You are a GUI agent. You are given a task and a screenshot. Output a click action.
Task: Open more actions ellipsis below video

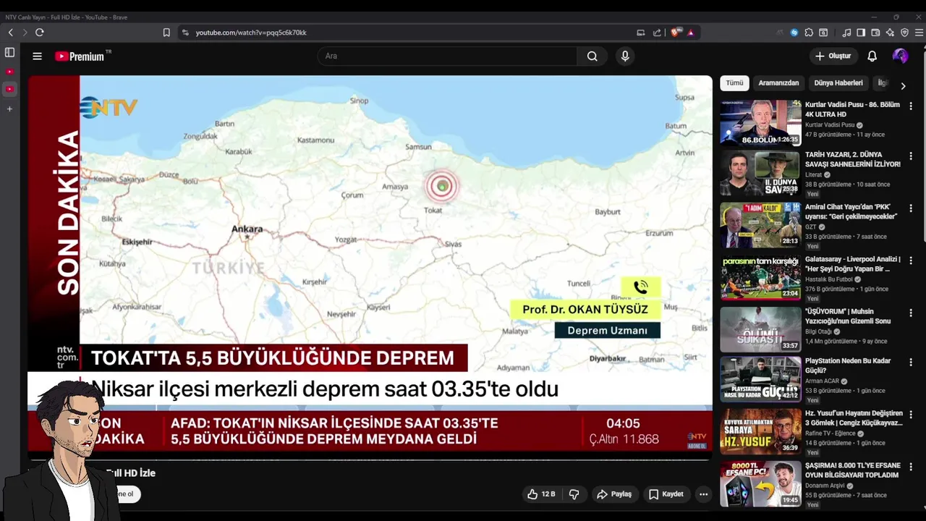point(703,494)
